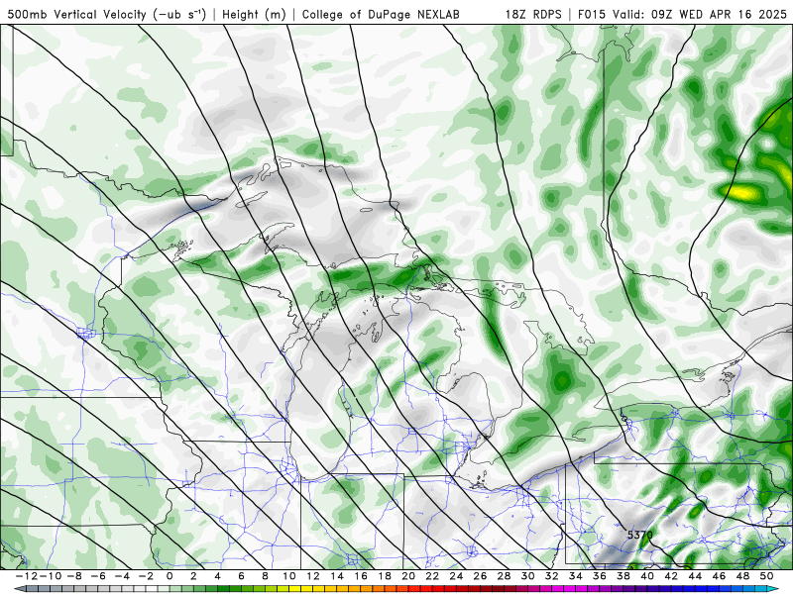Click 'College of DuPage NEXLAB' header text
The image size is (793, 594).
point(381,15)
